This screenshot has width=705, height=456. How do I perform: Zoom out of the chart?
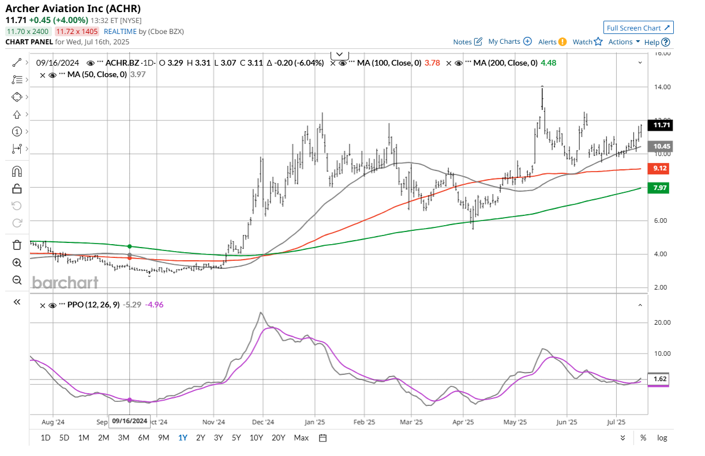pyautogui.click(x=16, y=280)
